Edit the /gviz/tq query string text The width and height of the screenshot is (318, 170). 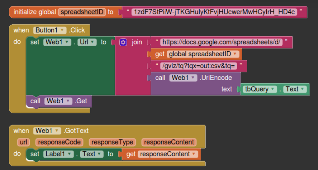(x=199, y=66)
